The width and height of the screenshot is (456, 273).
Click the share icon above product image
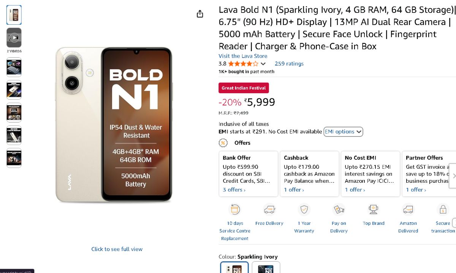tap(200, 14)
